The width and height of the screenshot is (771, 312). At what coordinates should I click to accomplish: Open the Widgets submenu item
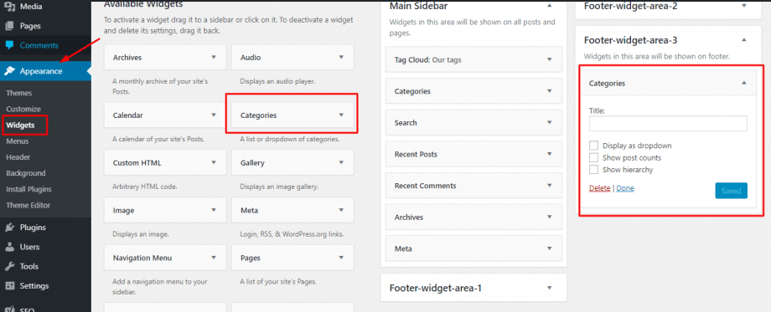point(21,125)
